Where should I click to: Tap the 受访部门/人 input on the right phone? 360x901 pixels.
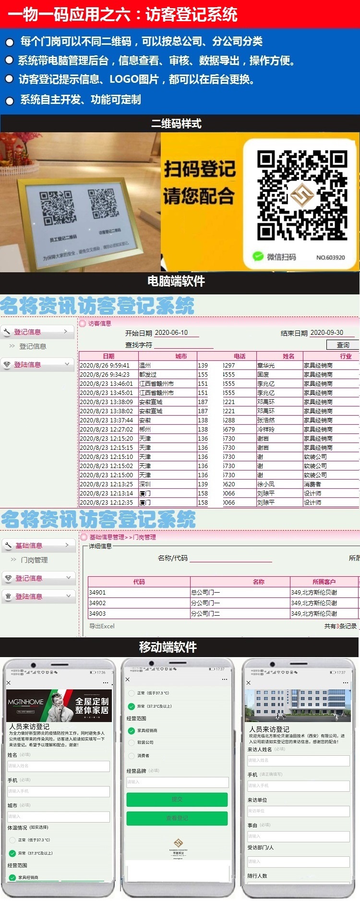299,861
